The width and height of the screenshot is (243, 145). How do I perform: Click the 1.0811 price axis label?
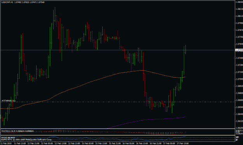click(240, 16)
